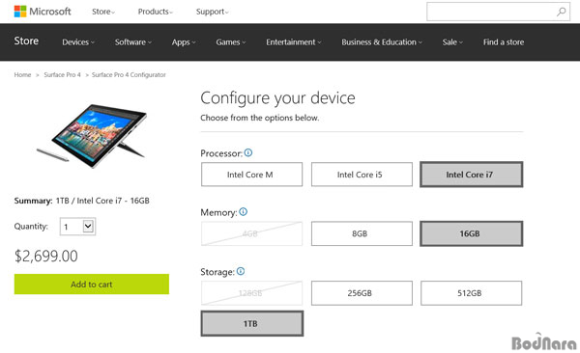Expand the Products menu
The image size is (580, 353).
point(156,12)
